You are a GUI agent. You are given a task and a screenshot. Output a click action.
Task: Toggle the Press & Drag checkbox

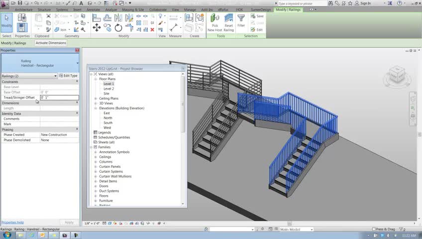(x=374, y=230)
